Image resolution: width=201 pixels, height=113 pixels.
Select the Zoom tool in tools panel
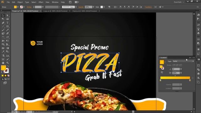tap(8, 63)
